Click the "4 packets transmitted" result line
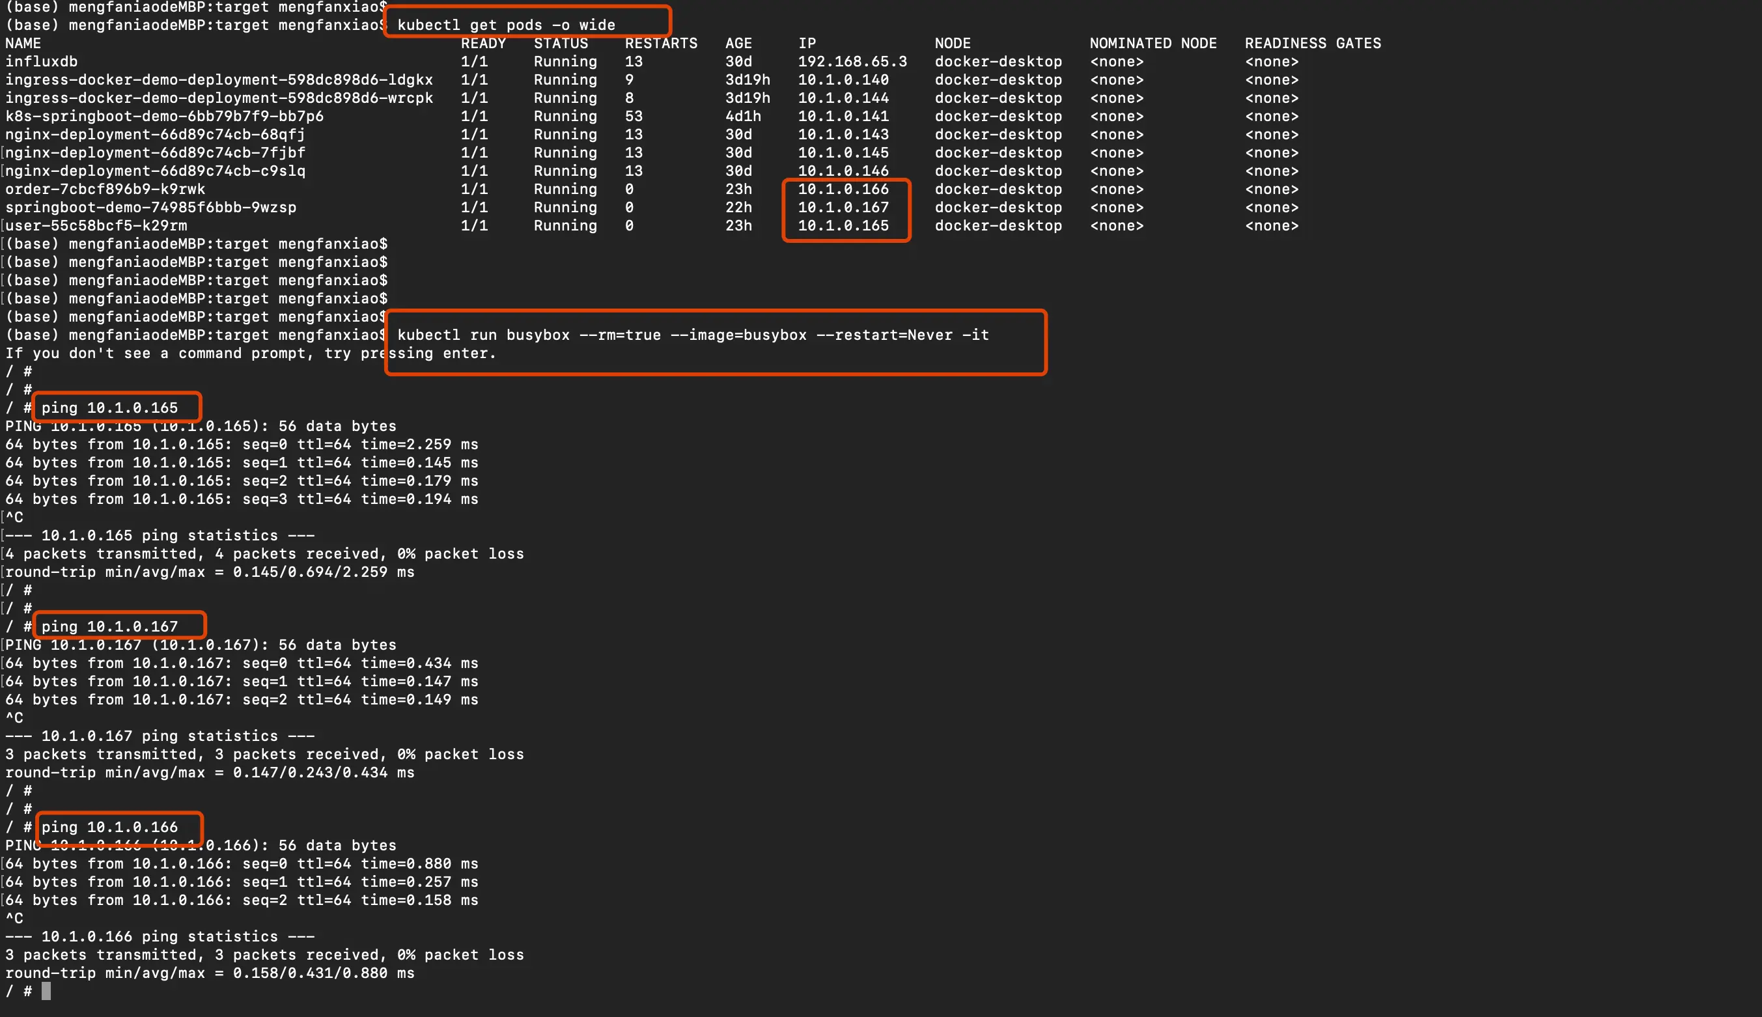1762x1017 pixels. [x=264, y=554]
